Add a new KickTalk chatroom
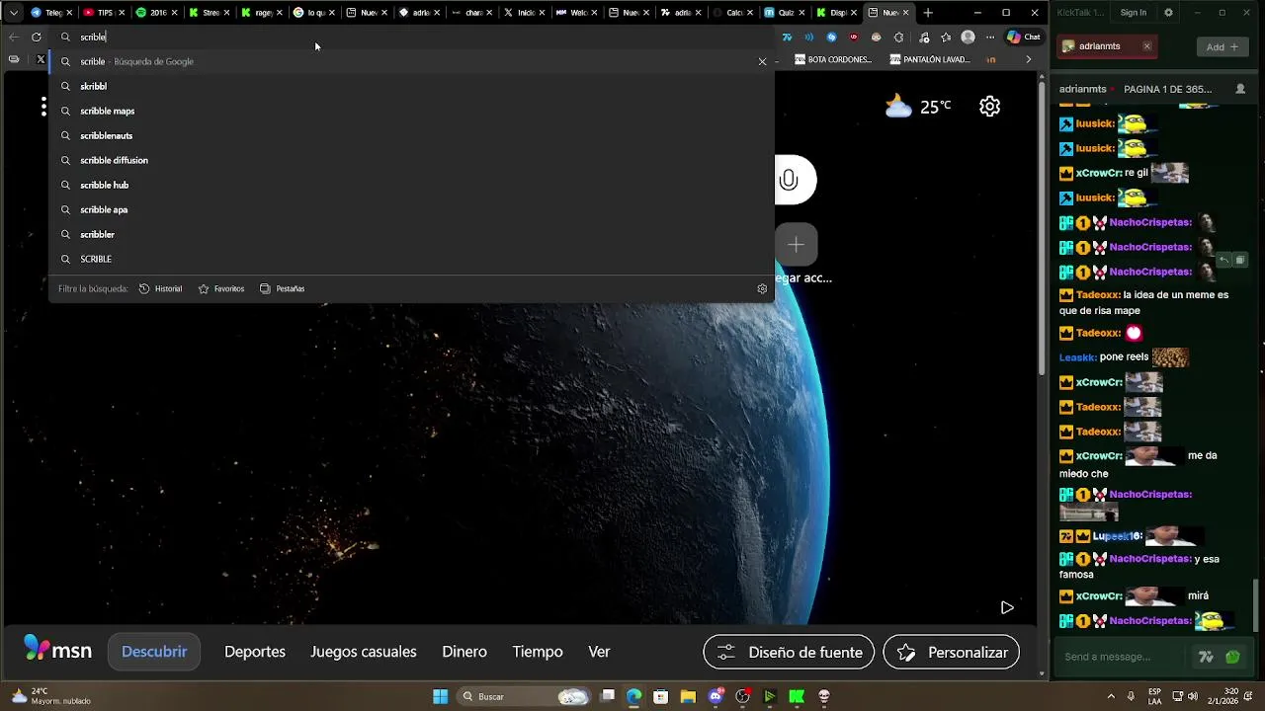This screenshot has height=711, width=1265. click(1223, 46)
